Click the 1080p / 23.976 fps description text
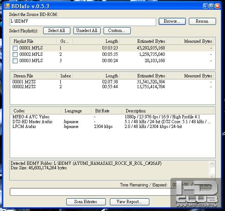225x211 pixels. (162, 117)
